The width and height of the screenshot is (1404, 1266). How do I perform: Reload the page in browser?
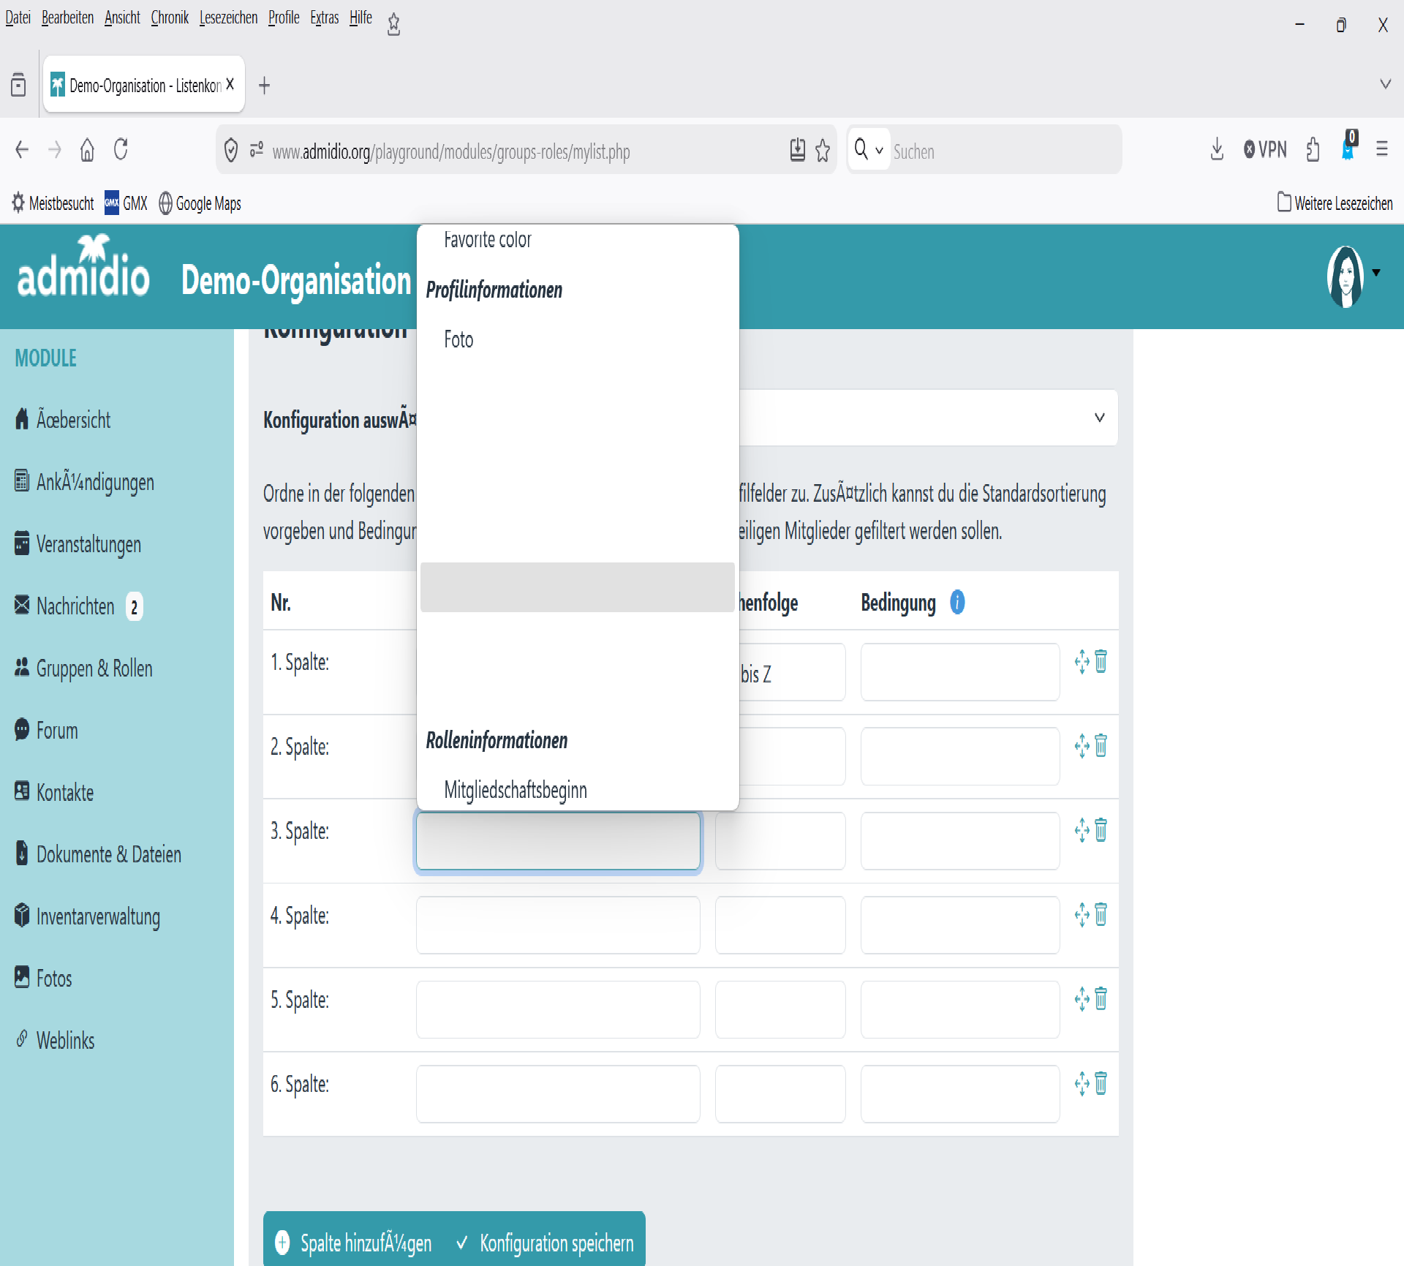[121, 151]
